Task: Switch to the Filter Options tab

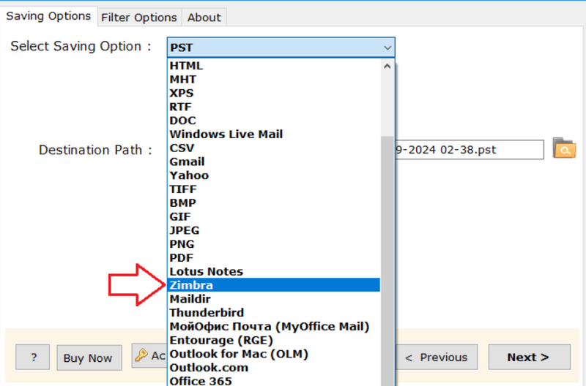Action: pyautogui.click(x=139, y=18)
